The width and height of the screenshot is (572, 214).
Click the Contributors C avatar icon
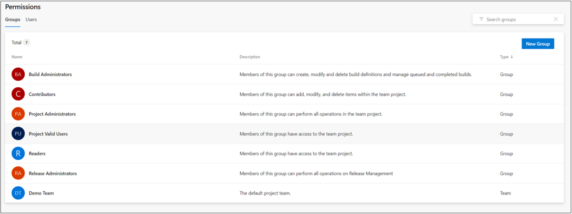18,94
